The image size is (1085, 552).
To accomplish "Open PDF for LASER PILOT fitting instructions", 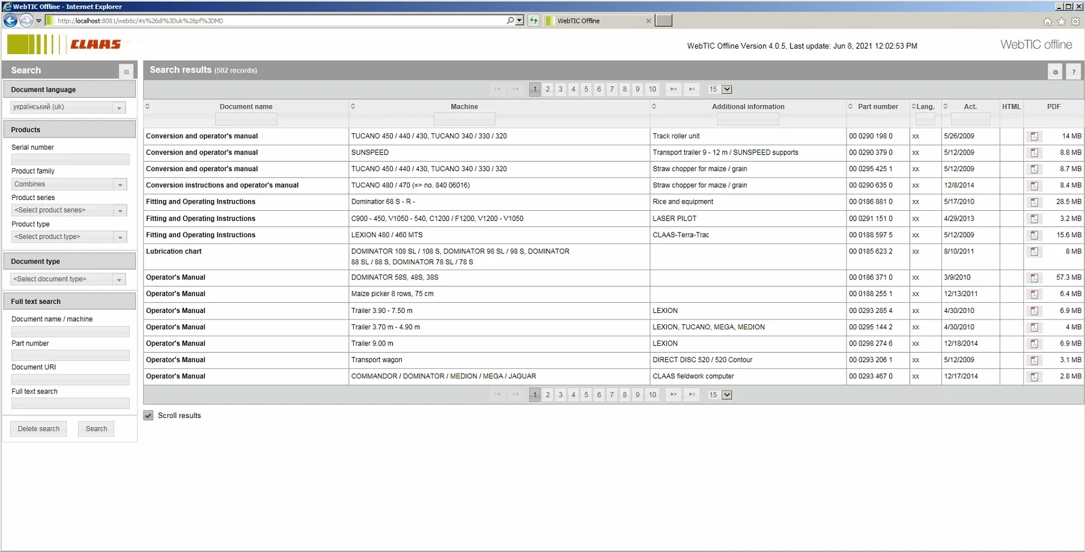I will pyautogui.click(x=1034, y=219).
